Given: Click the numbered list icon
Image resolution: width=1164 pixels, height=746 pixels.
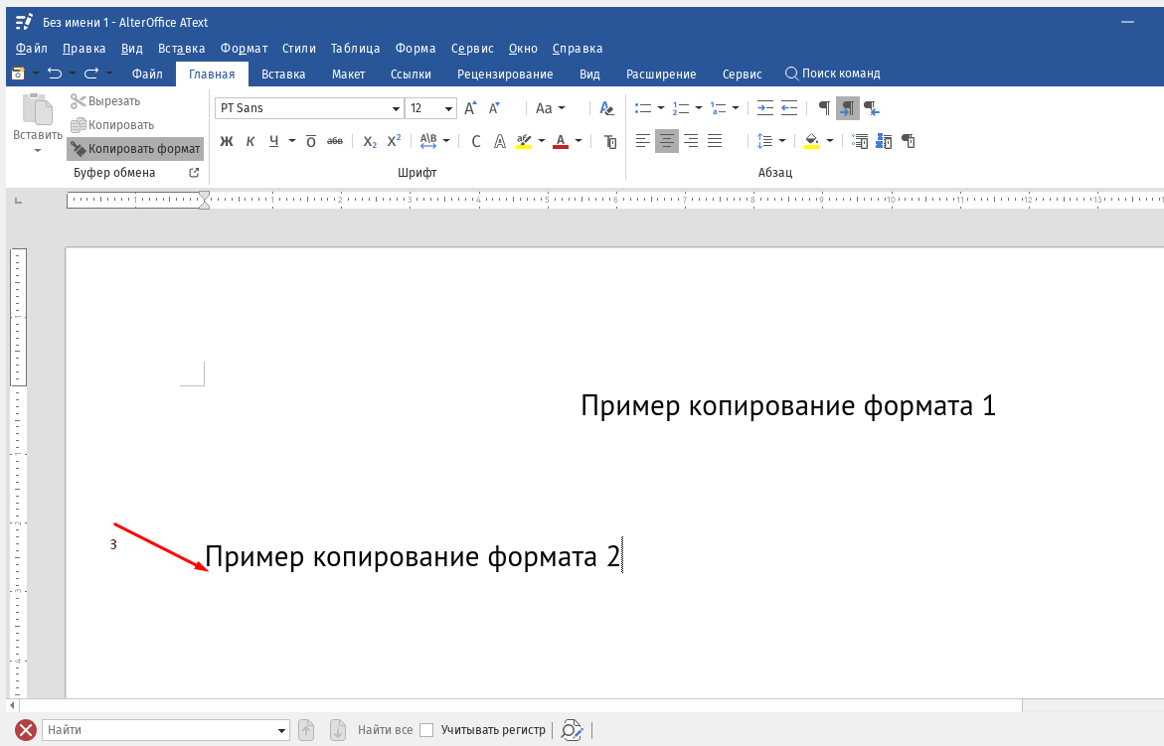Looking at the screenshot, I should click(680, 108).
